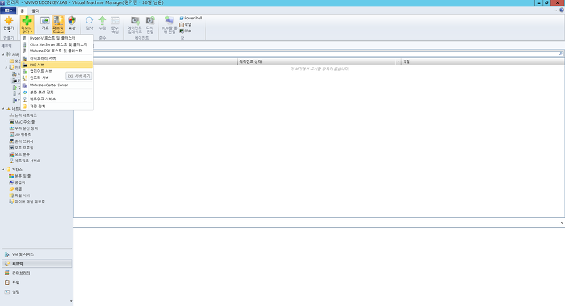Screen dimensions: 565x306
Task: Select 네트워크 서비스 in the tree
Action: tap(25, 161)
